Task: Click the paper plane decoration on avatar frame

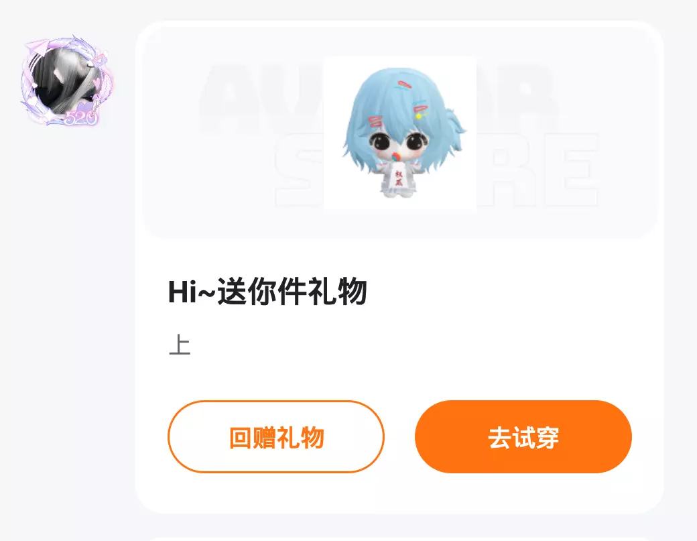Action: 38,47
